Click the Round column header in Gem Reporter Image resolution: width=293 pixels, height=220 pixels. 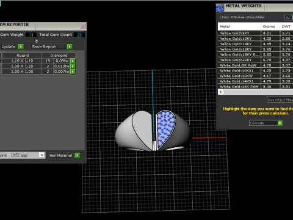pyautogui.click(x=22, y=56)
